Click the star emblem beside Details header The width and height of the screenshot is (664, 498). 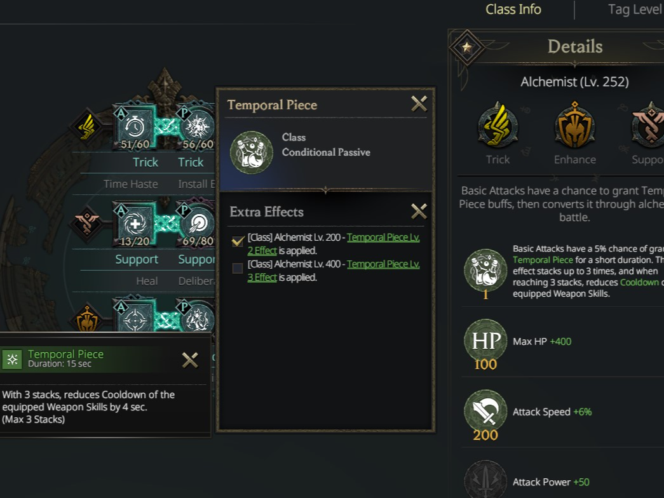pos(467,47)
